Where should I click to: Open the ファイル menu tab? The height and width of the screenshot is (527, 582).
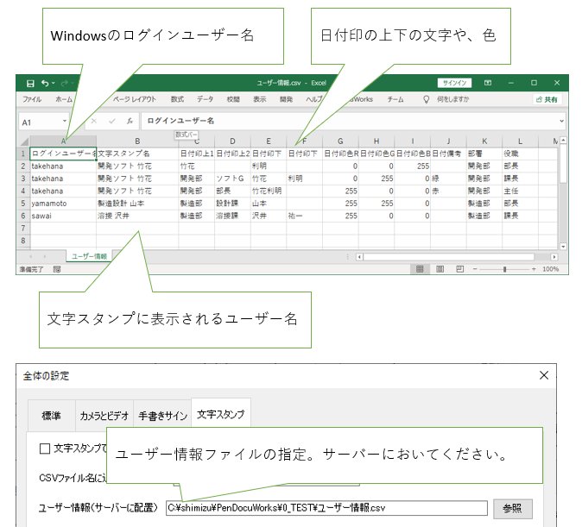(x=32, y=99)
